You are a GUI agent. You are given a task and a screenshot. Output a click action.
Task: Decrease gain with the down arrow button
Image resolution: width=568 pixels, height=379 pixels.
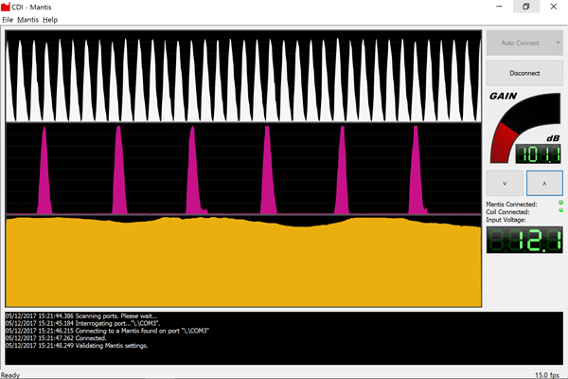click(505, 183)
